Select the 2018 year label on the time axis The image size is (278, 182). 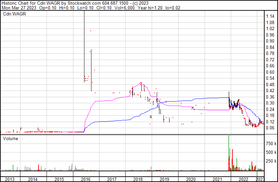(138, 179)
